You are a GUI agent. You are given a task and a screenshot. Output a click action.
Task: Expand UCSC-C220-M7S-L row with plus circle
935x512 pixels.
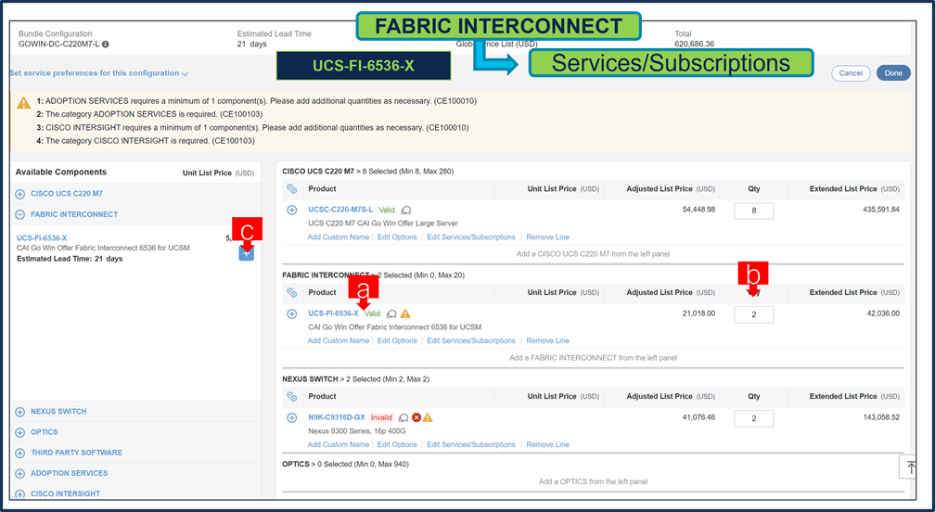coord(292,210)
